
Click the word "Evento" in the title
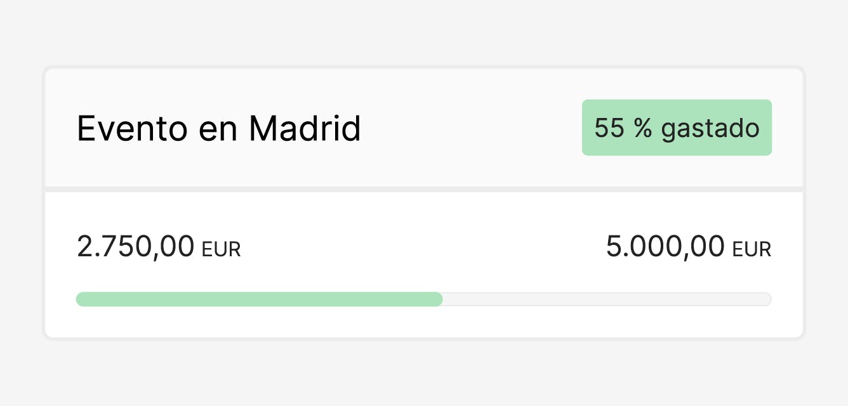point(132,129)
